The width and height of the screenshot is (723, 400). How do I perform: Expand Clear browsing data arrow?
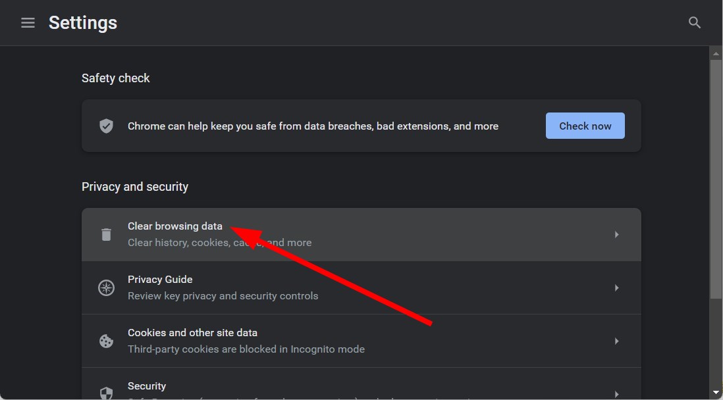pyautogui.click(x=616, y=234)
